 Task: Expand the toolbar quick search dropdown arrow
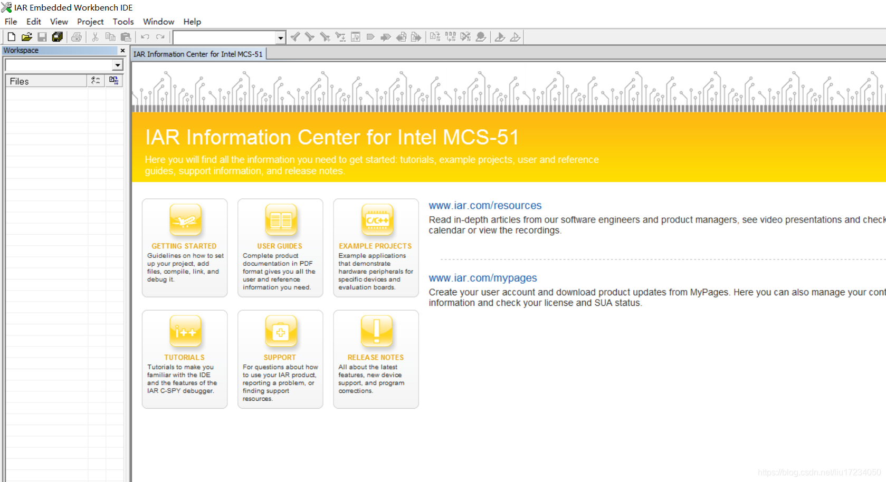click(x=281, y=37)
